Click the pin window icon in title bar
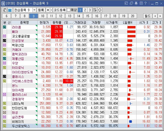Screen dimensions: 164x131 click(x=136, y=3)
